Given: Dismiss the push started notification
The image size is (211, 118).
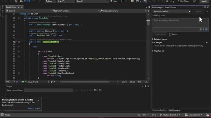Looking at the screenshot, I should pos(38,101).
